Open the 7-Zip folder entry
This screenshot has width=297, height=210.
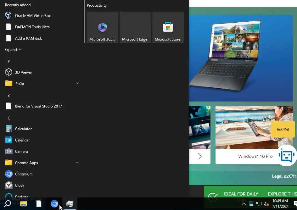[42, 83]
